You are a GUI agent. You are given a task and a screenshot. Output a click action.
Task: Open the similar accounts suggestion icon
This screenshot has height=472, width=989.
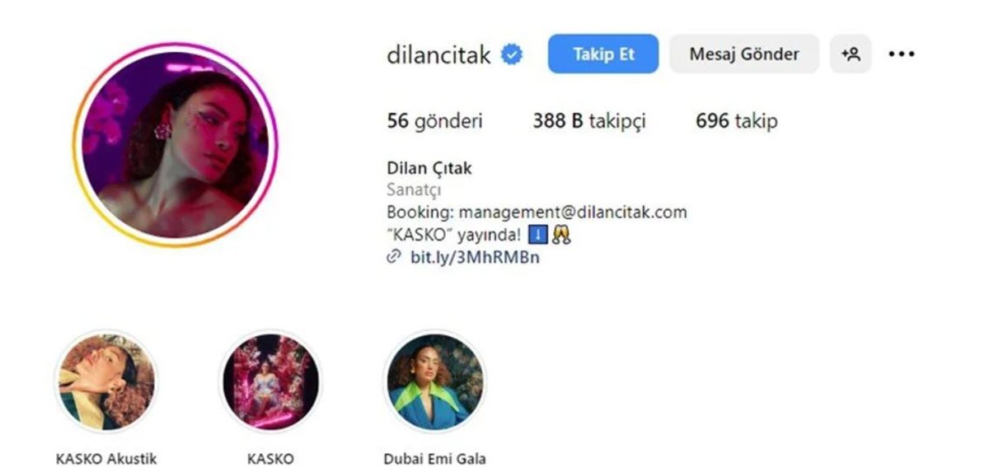851,54
